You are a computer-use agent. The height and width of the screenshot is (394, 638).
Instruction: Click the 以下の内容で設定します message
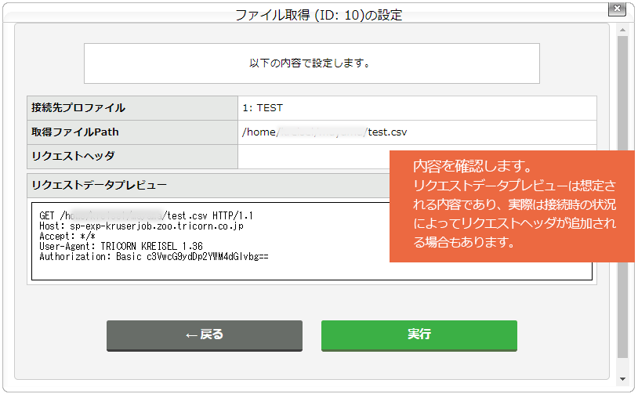point(310,63)
